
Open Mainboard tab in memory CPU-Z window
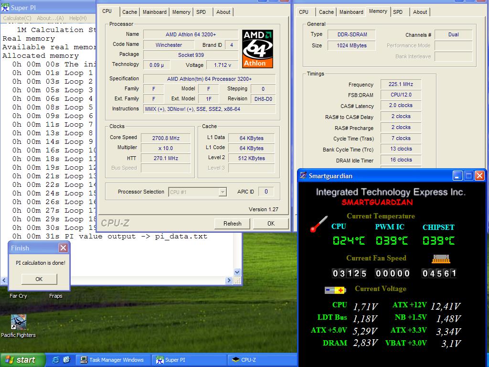[351, 12]
